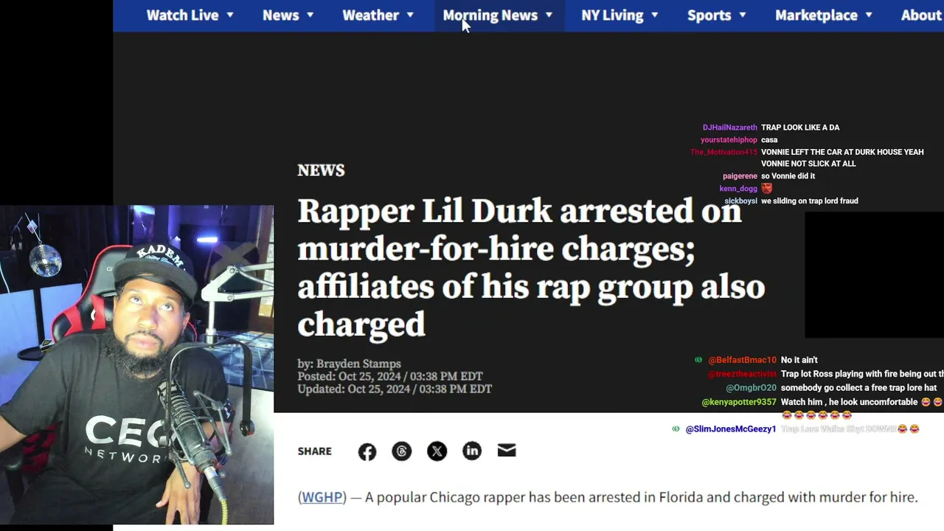Open the Sports menu

click(718, 15)
